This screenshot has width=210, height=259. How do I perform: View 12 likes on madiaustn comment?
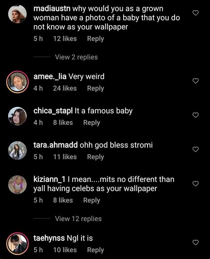tap(65, 39)
